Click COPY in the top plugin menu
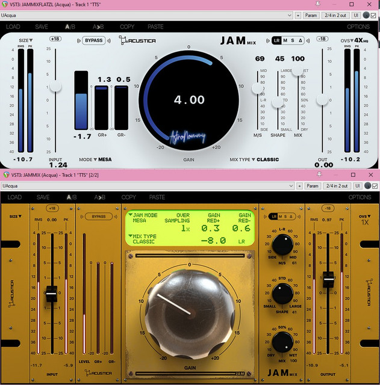This screenshot has width=380, height=385. [x=127, y=26]
